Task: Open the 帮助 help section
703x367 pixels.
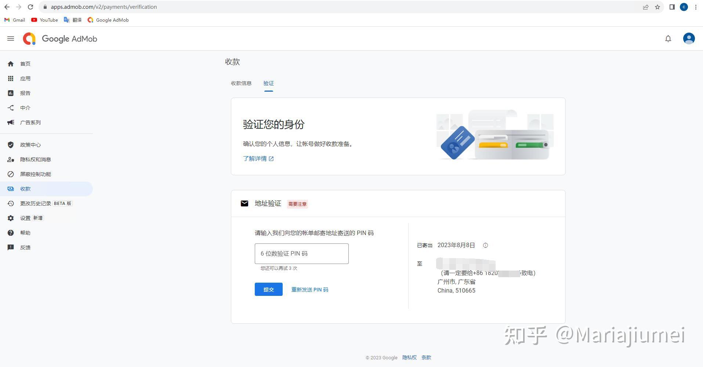Action: (25, 232)
